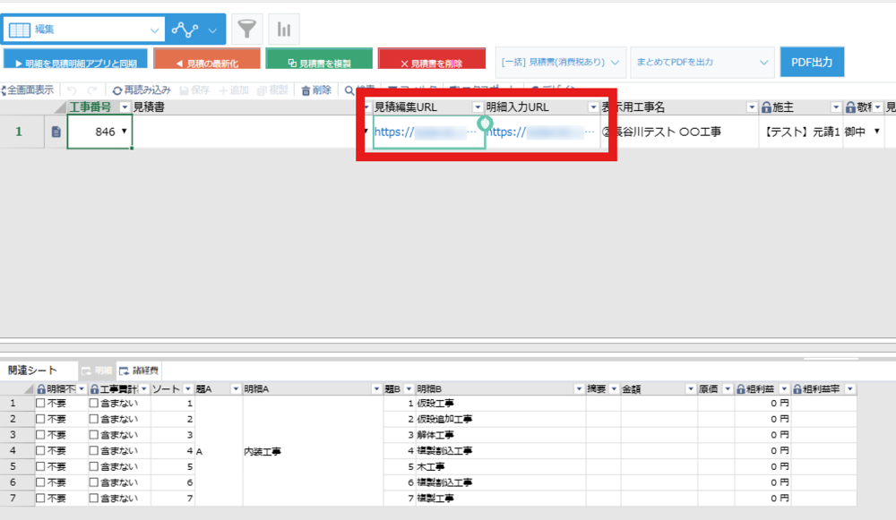896x520 pixels.
Task: Click 保存 save in the toolbar
Action: [194, 90]
